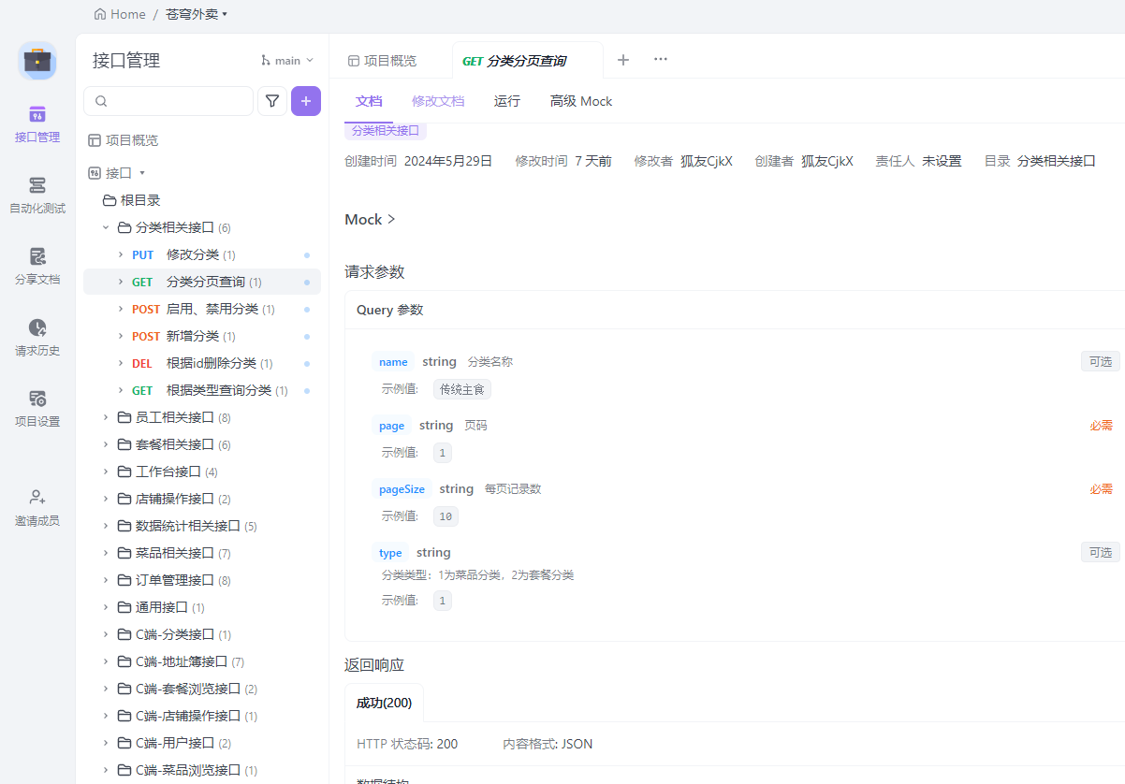Open 项目设置 in the sidebar

[37, 409]
